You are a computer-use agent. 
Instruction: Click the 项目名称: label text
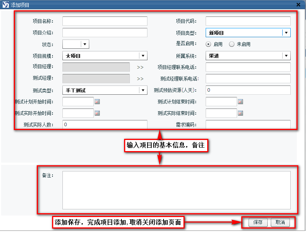43,21
